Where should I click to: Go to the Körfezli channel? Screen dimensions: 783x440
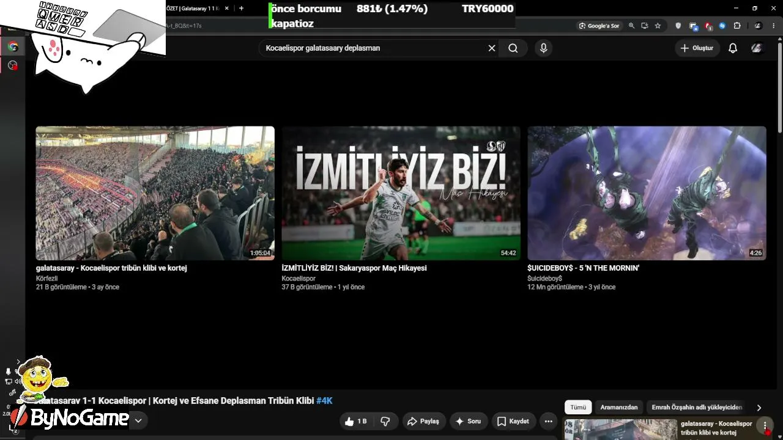pos(47,279)
